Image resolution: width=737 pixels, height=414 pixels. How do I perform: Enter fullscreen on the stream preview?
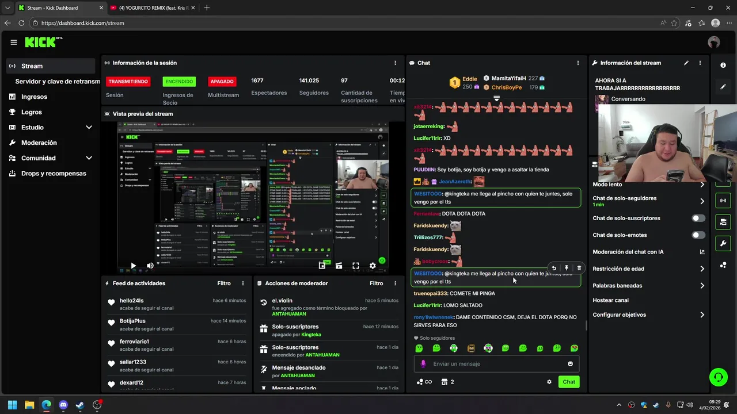tap(356, 266)
